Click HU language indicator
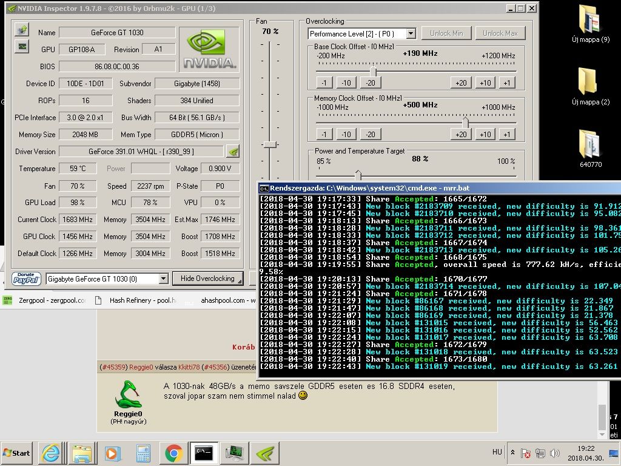Image resolution: width=621 pixels, height=466 pixels. click(497, 451)
